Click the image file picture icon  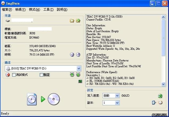pyautogui.click(x=32, y=99)
